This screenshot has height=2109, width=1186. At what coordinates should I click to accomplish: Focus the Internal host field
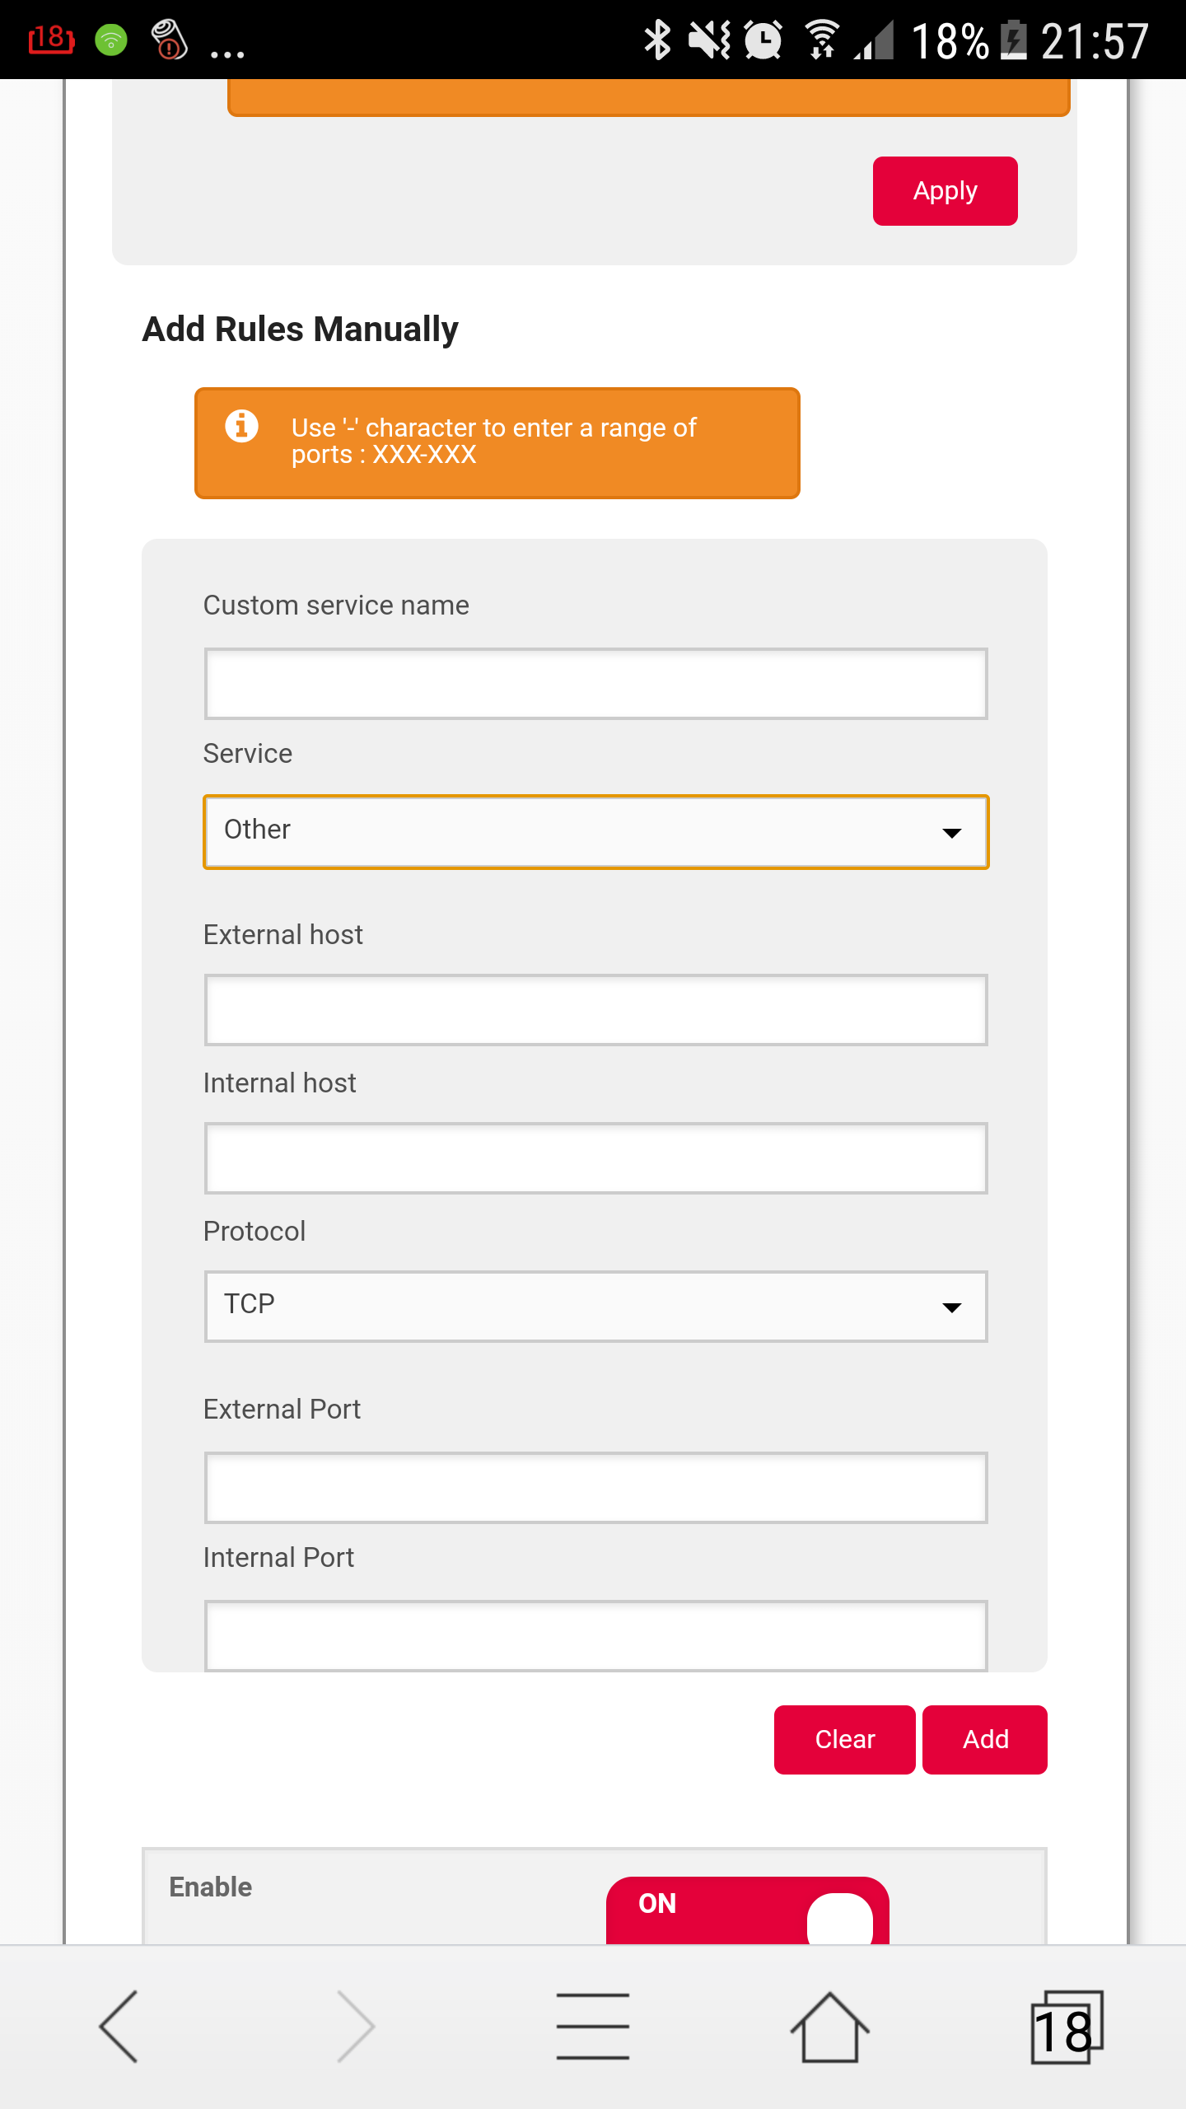click(x=596, y=1157)
